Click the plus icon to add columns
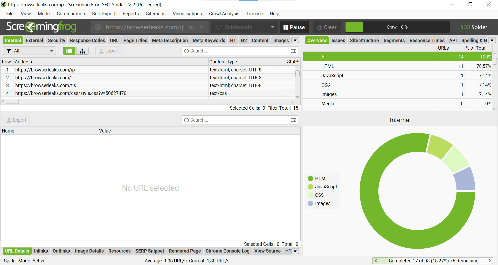 (297, 62)
